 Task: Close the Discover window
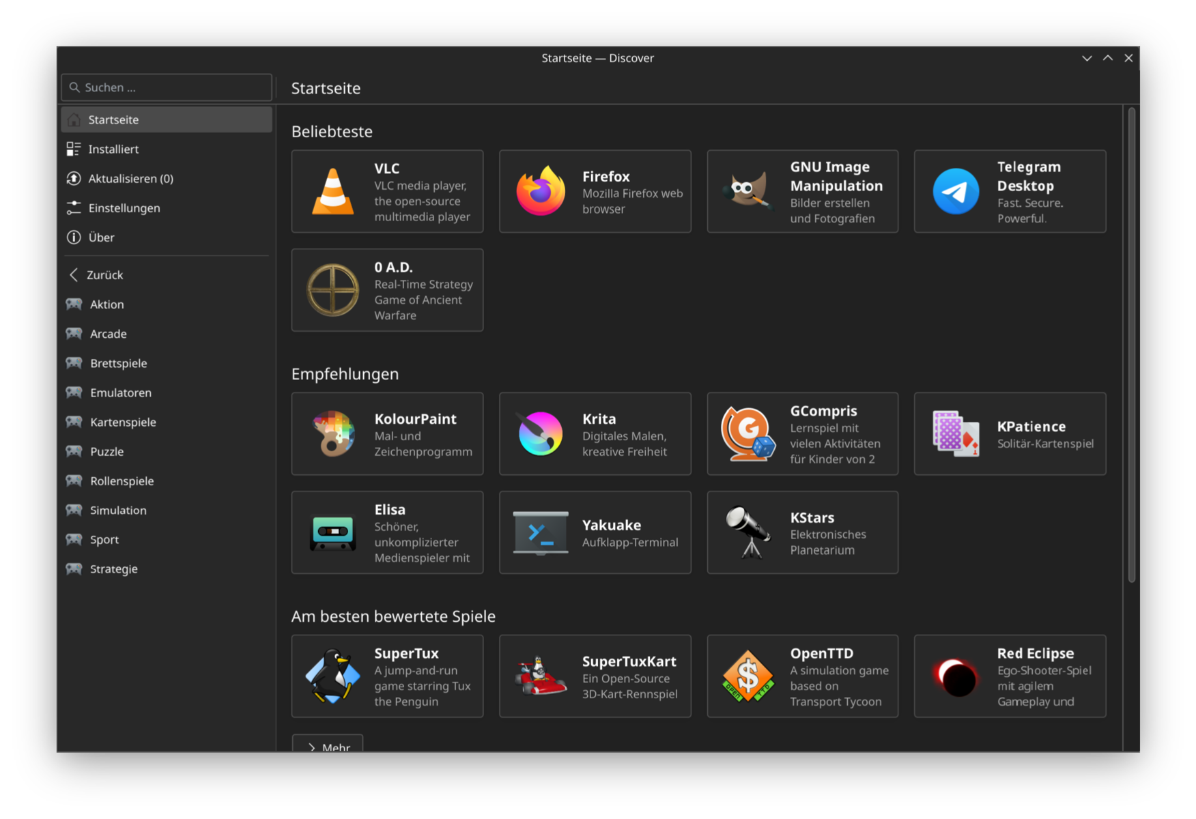1128,58
